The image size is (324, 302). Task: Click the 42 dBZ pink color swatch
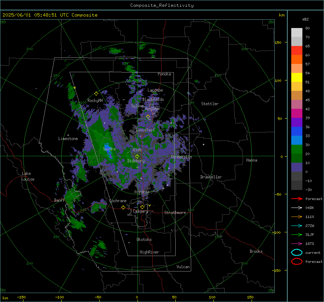pos(297,104)
